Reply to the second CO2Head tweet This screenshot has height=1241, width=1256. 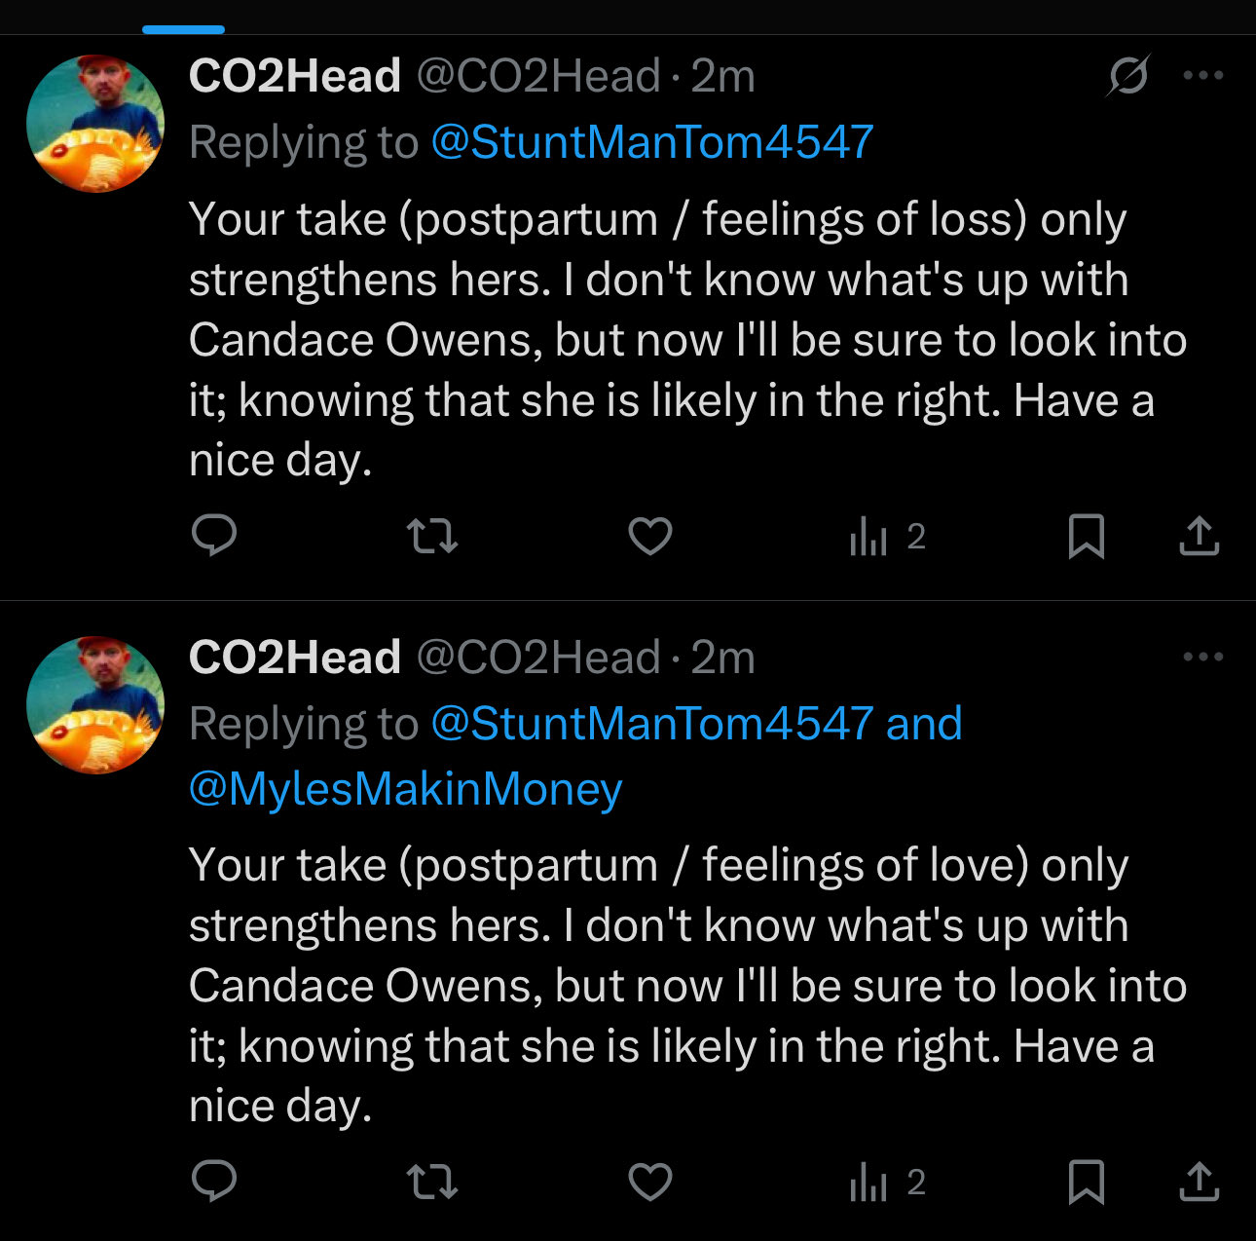coord(214,1182)
